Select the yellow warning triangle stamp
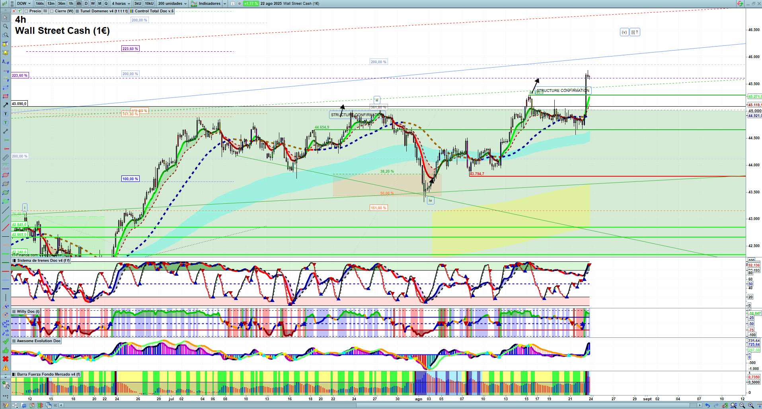The width and height of the screenshot is (762, 409). point(6,368)
